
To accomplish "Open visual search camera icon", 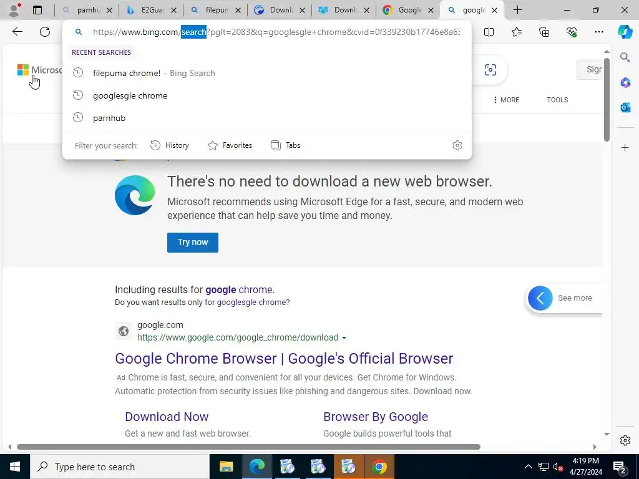I will [490, 70].
